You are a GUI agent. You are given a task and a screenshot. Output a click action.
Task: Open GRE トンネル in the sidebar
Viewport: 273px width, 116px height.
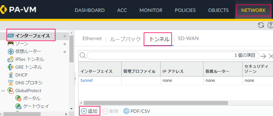tap(29, 67)
